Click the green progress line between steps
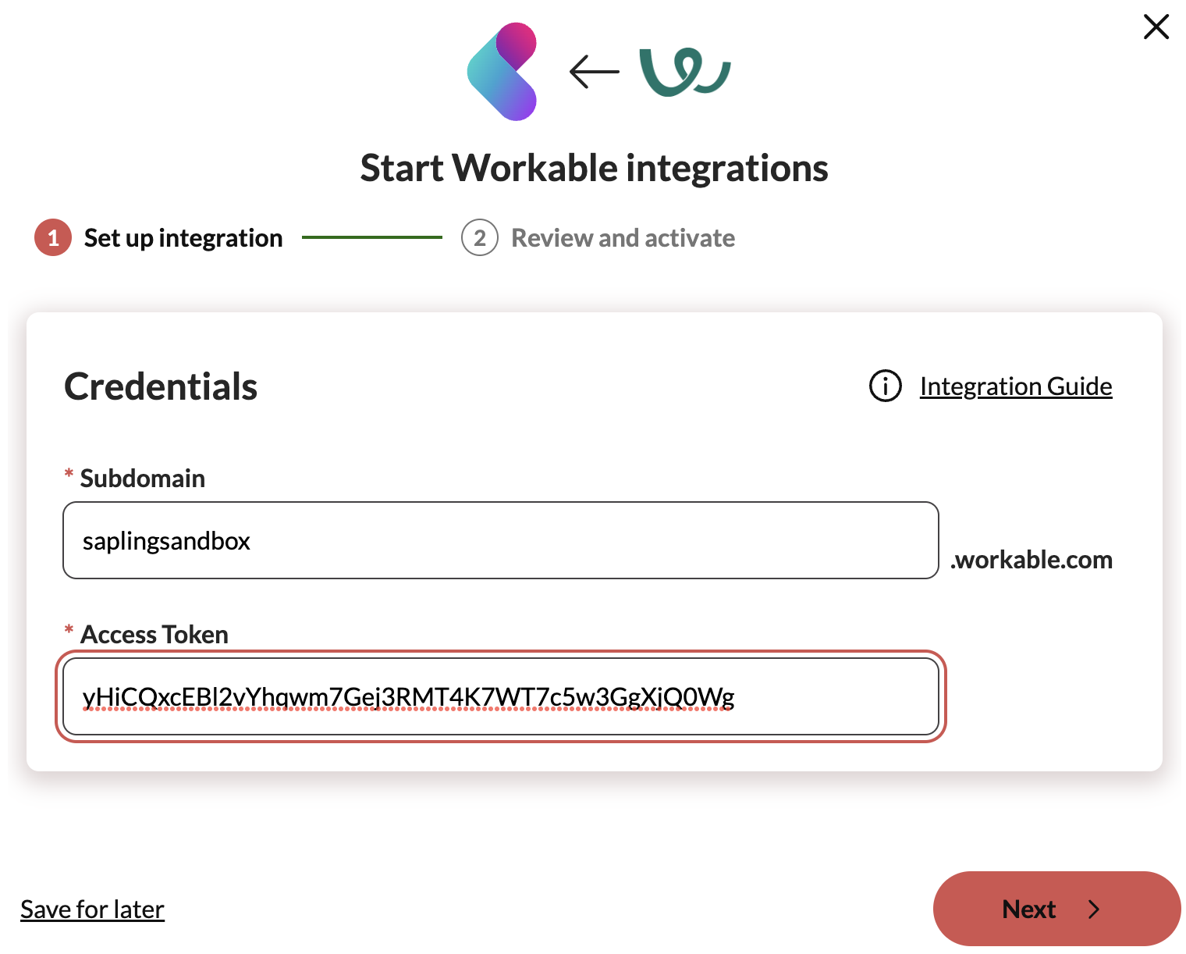The height and width of the screenshot is (954, 1186). pos(371,237)
